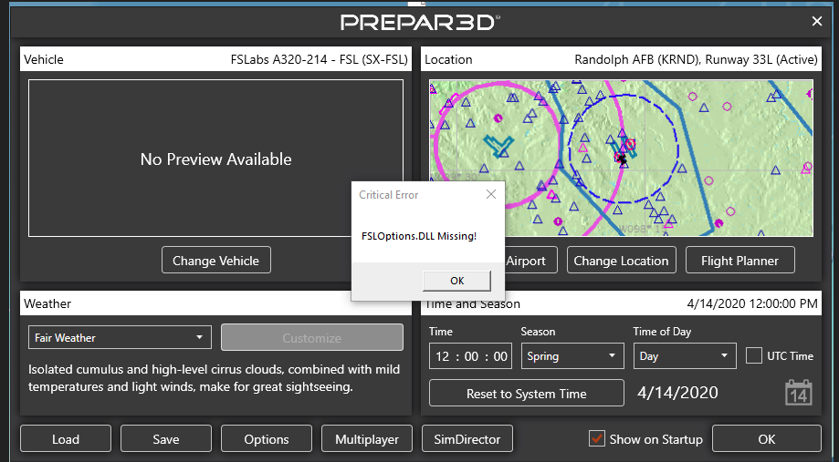Launch SimDirector
The height and width of the screenshot is (462, 839).
(x=467, y=439)
